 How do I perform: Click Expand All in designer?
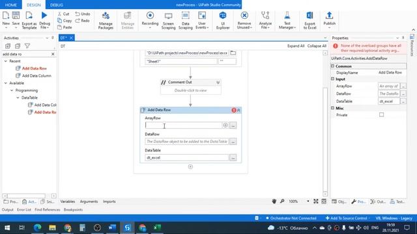click(296, 46)
